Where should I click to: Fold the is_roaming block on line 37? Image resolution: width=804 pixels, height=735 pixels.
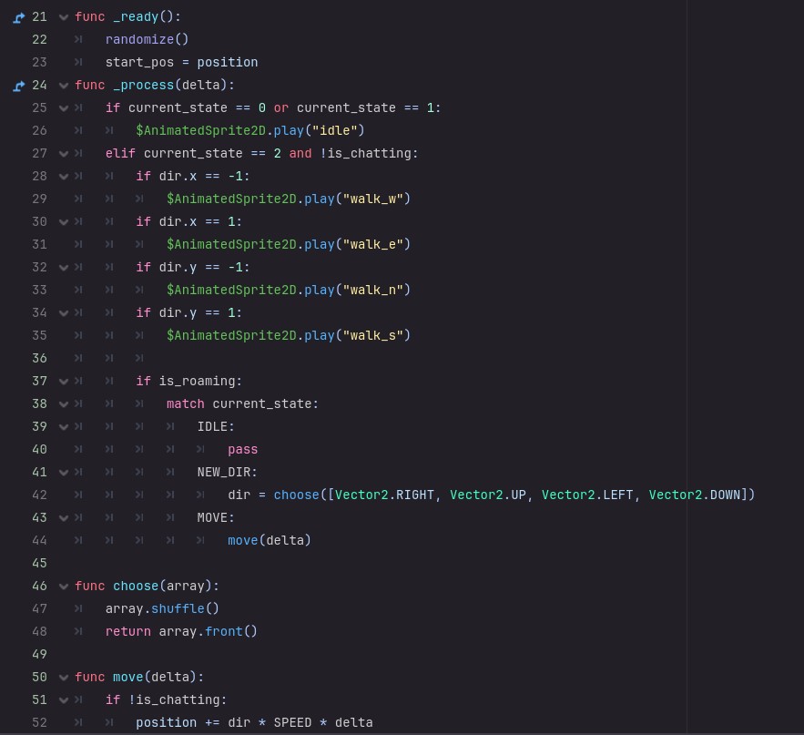(x=64, y=382)
